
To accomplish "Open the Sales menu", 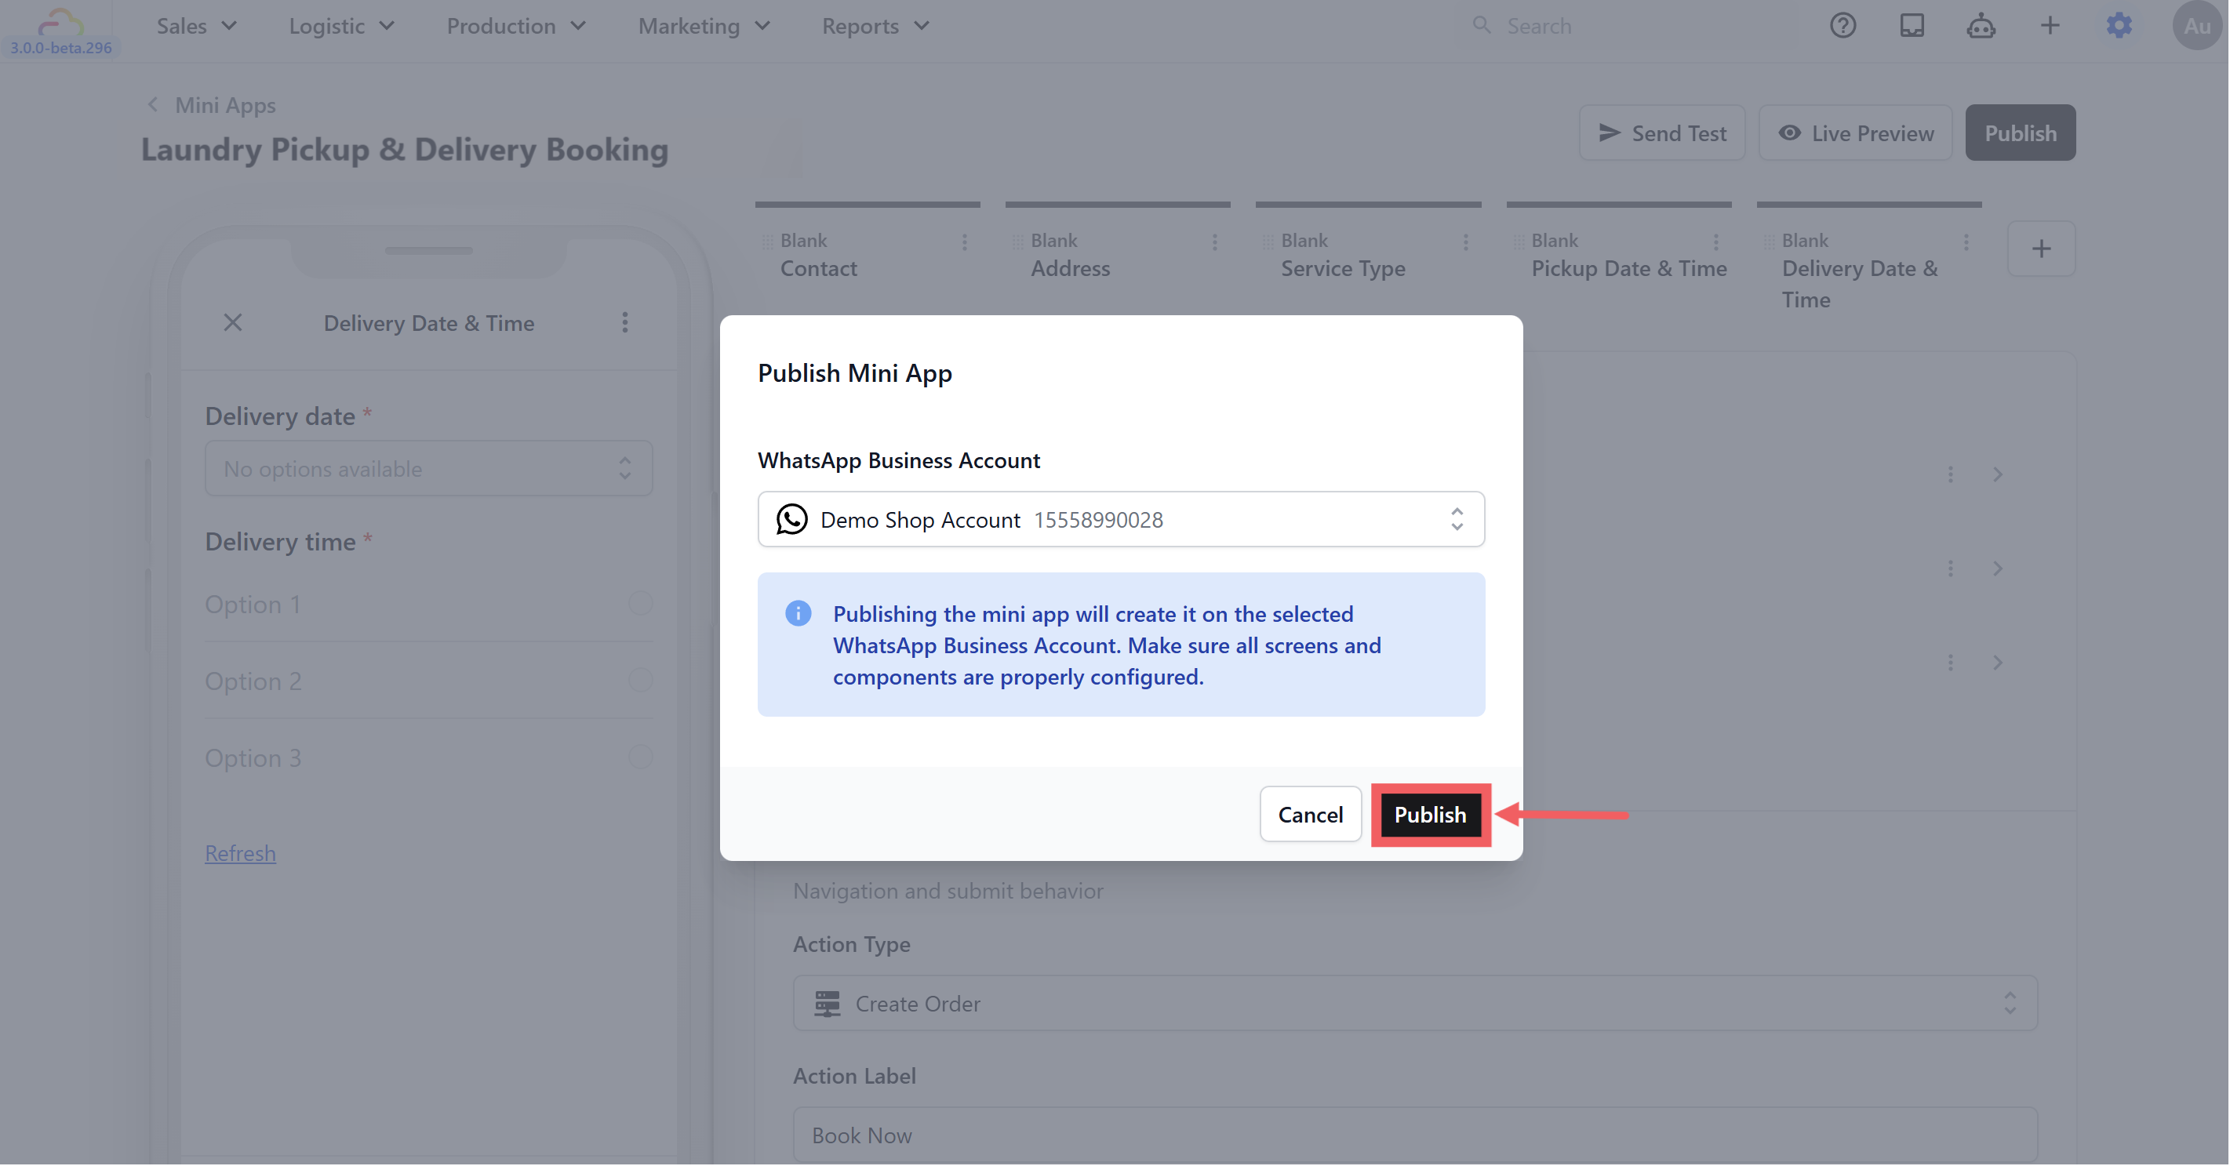I will pyautogui.click(x=195, y=26).
